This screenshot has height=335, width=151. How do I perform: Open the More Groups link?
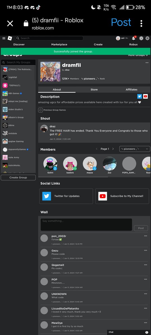138,55
